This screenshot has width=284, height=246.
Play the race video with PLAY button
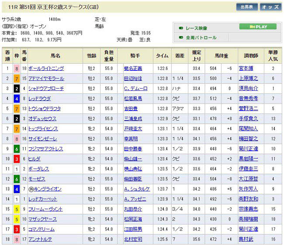pyautogui.click(x=258, y=27)
